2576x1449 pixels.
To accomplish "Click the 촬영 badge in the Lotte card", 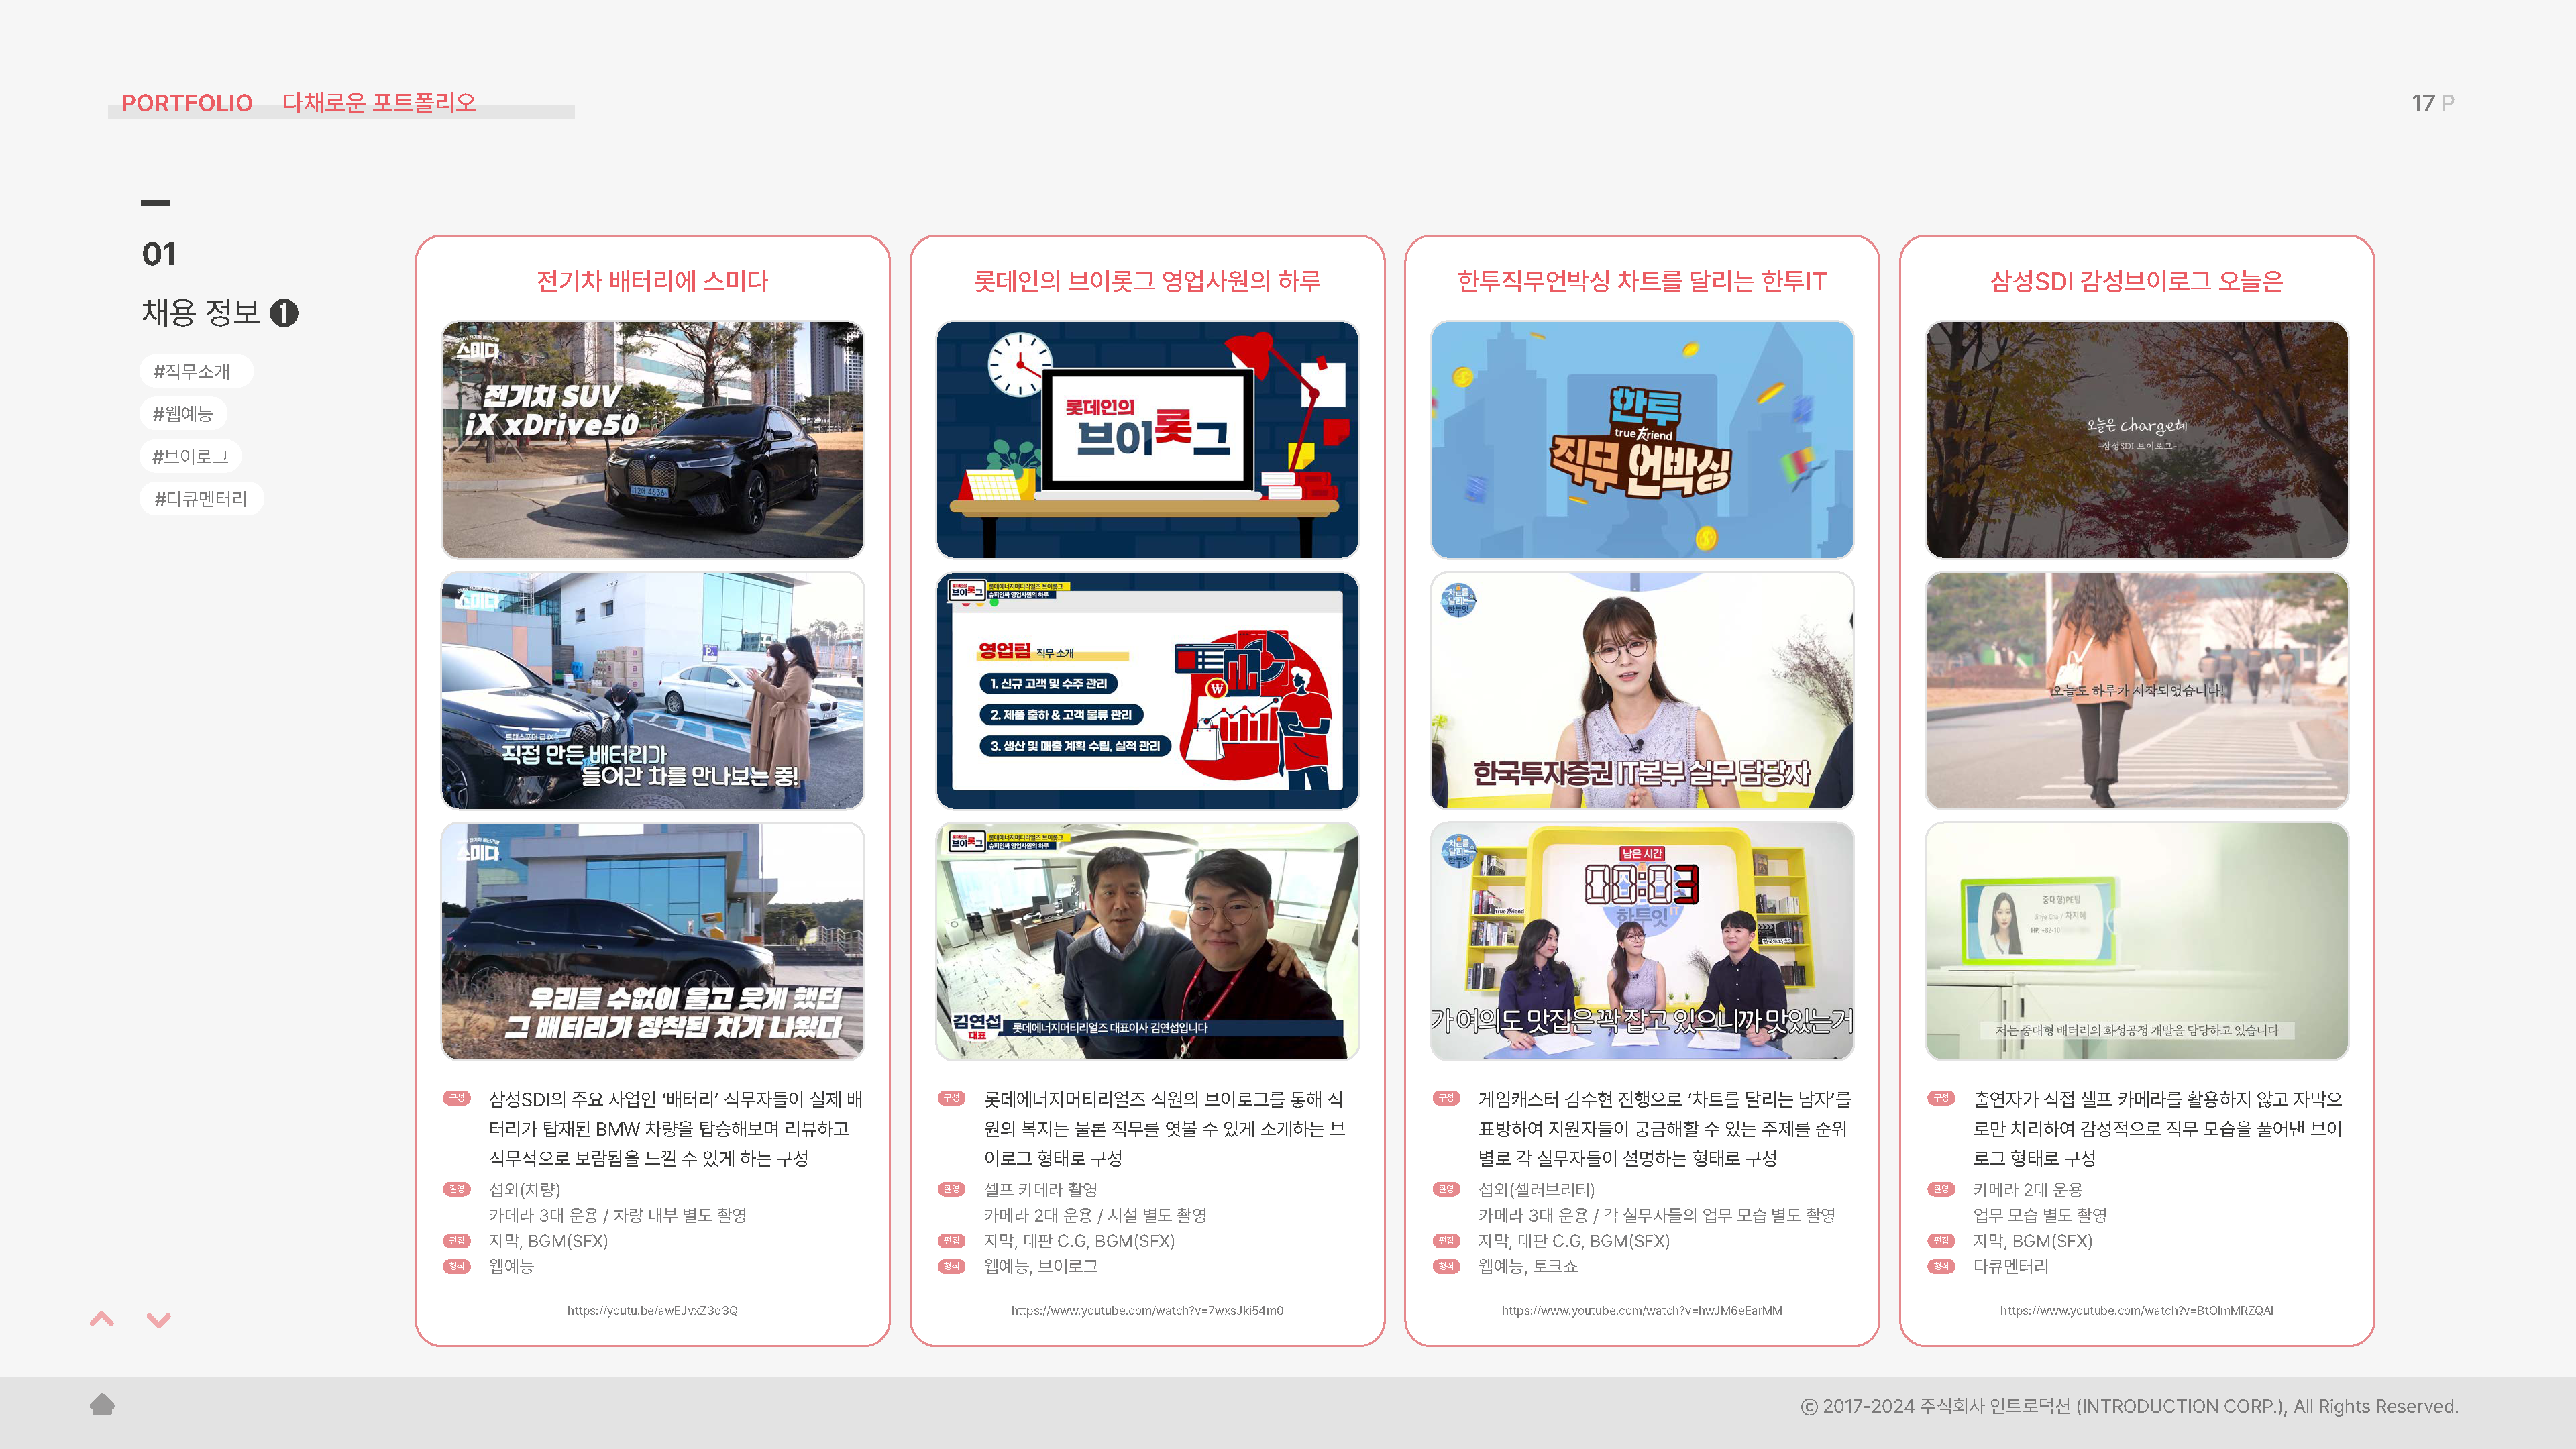I will (951, 1189).
